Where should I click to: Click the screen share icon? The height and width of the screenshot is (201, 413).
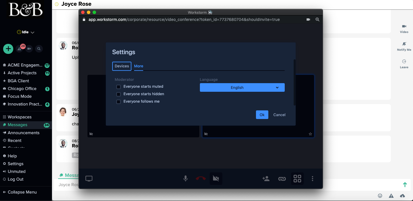89,179
